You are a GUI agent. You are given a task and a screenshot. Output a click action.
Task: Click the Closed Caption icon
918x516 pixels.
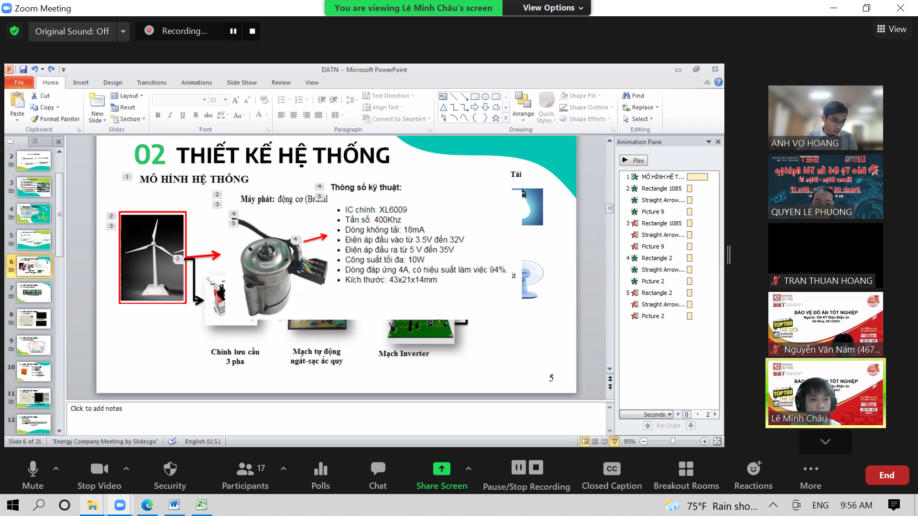(612, 469)
